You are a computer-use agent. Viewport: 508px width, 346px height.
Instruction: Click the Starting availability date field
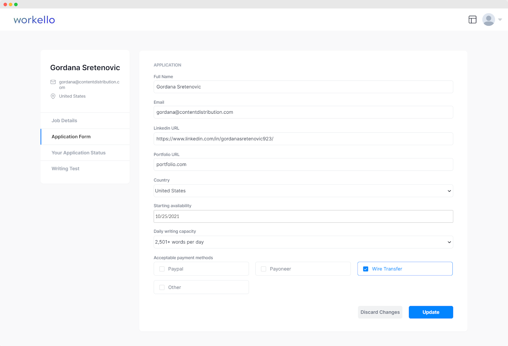tap(303, 216)
